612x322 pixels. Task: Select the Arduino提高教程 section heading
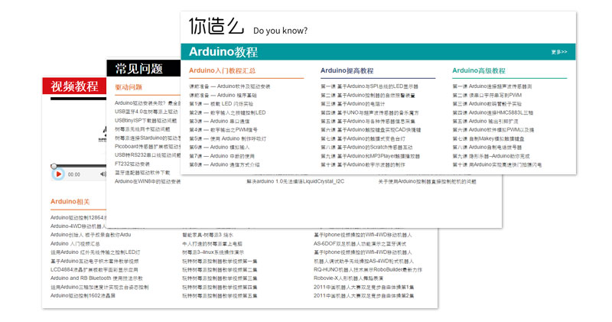(347, 70)
